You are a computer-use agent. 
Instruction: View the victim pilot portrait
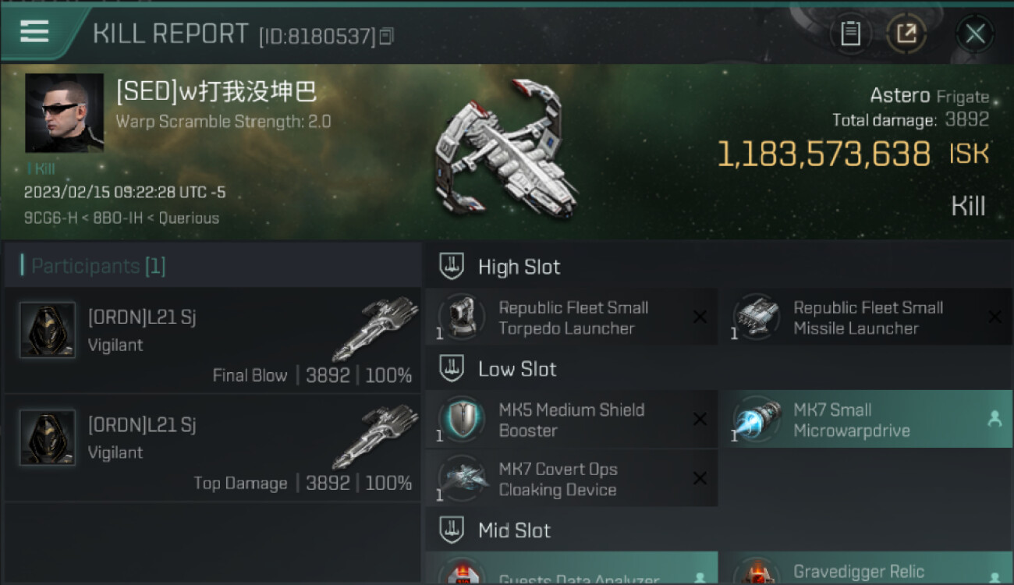tap(64, 113)
